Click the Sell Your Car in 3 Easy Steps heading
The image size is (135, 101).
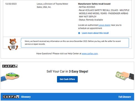click(67, 71)
